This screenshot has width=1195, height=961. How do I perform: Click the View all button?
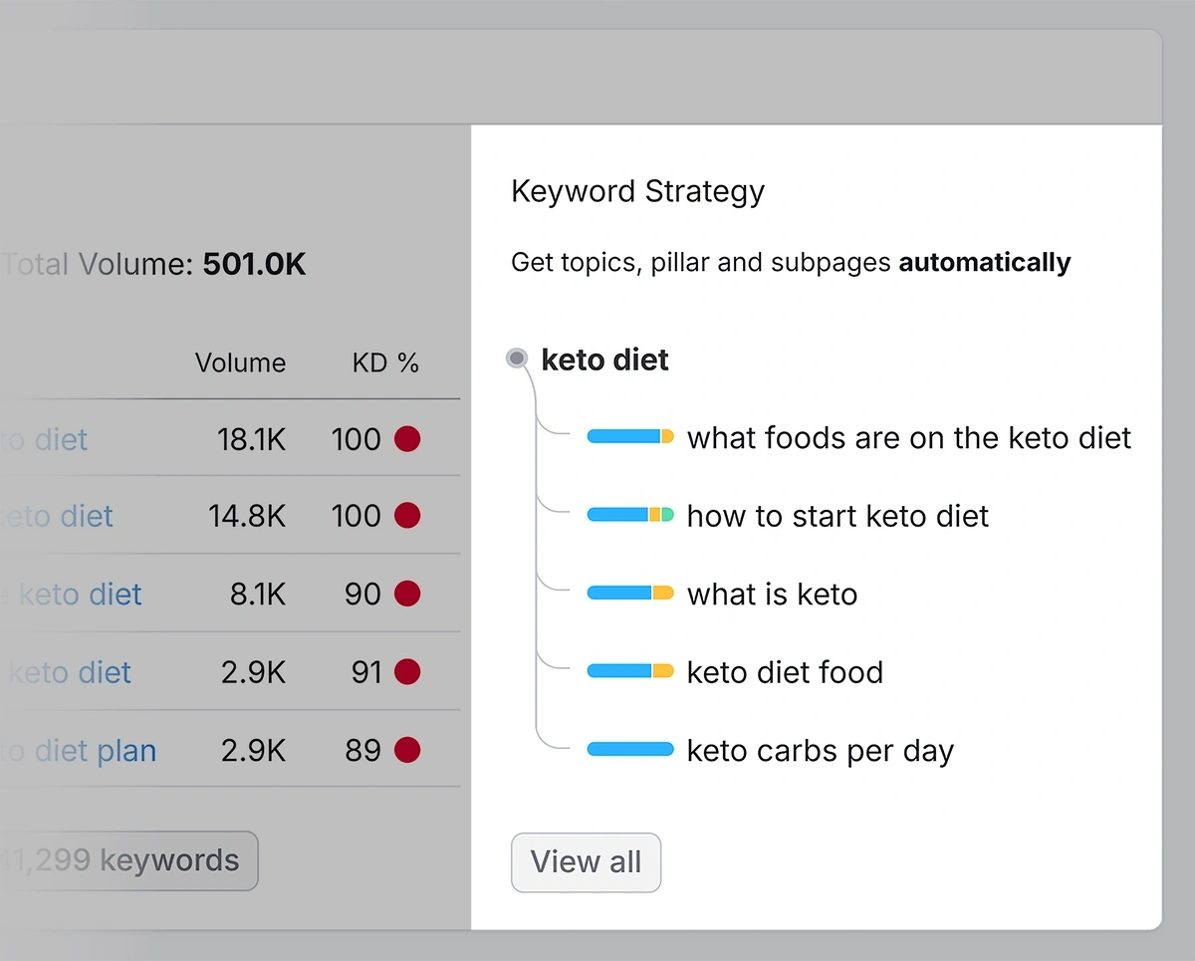click(x=586, y=862)
